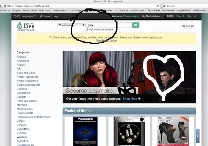Open the Animations category
The image size is (208, 146).
(x=23, y=61)
